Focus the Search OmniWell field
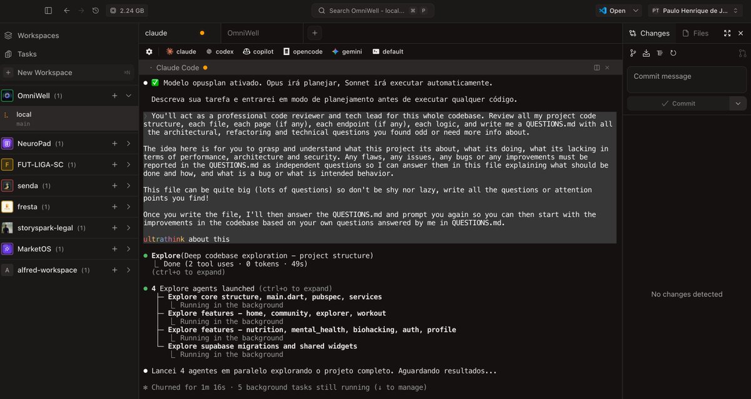 [x=373, y=11]
